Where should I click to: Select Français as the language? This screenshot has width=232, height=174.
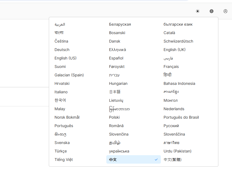click(x=171, y=67)
